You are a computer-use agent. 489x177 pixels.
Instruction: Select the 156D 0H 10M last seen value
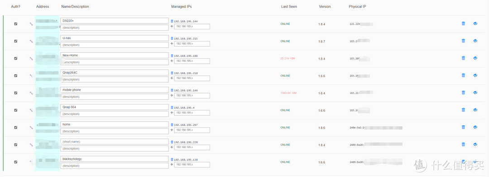pos(288,93)
